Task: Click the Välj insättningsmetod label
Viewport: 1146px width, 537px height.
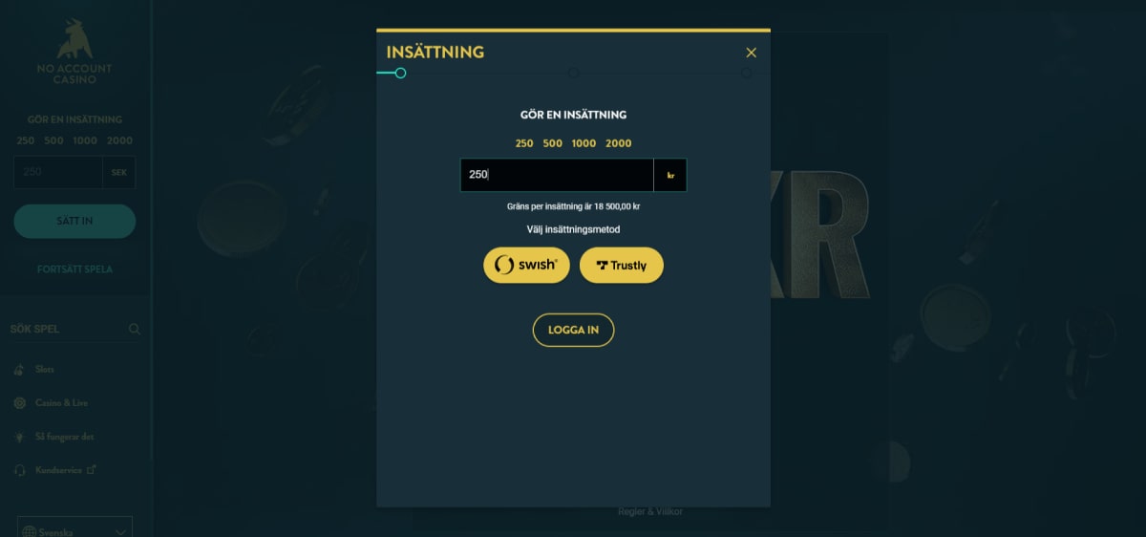Action: 573,229
